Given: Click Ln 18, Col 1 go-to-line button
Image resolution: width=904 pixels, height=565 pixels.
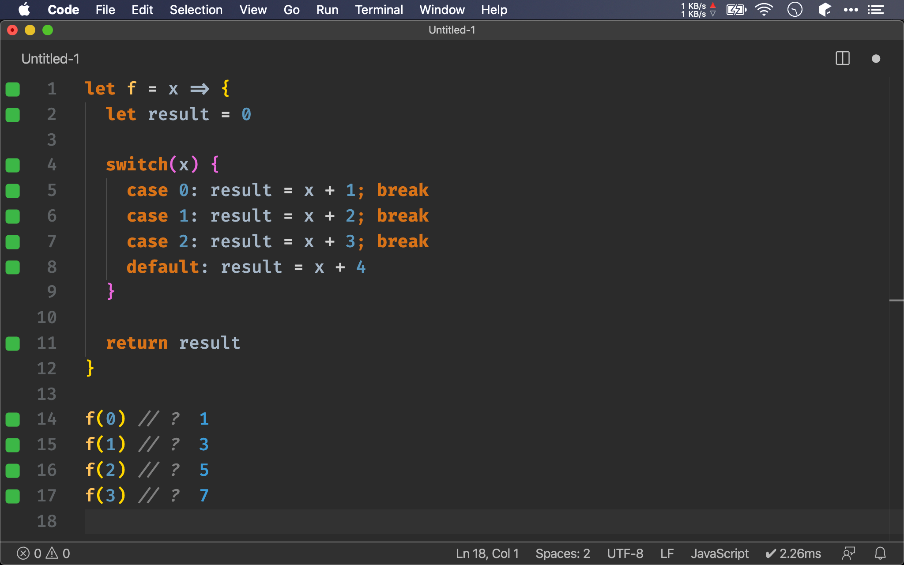Looking at the screenshot, I should [487, 553].
